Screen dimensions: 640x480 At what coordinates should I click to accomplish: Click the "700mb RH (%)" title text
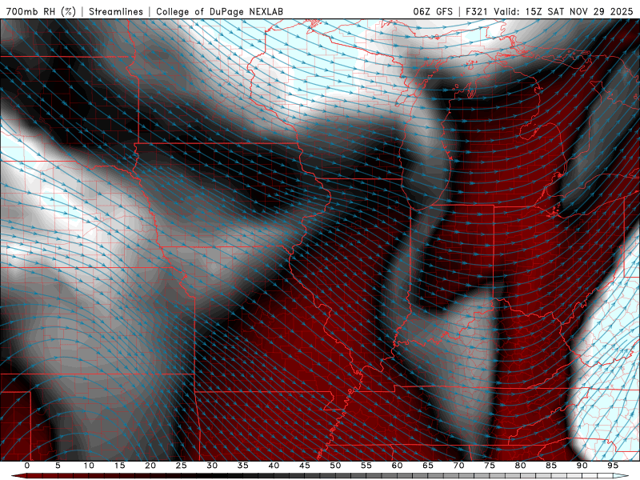click(x=41, y=11)
